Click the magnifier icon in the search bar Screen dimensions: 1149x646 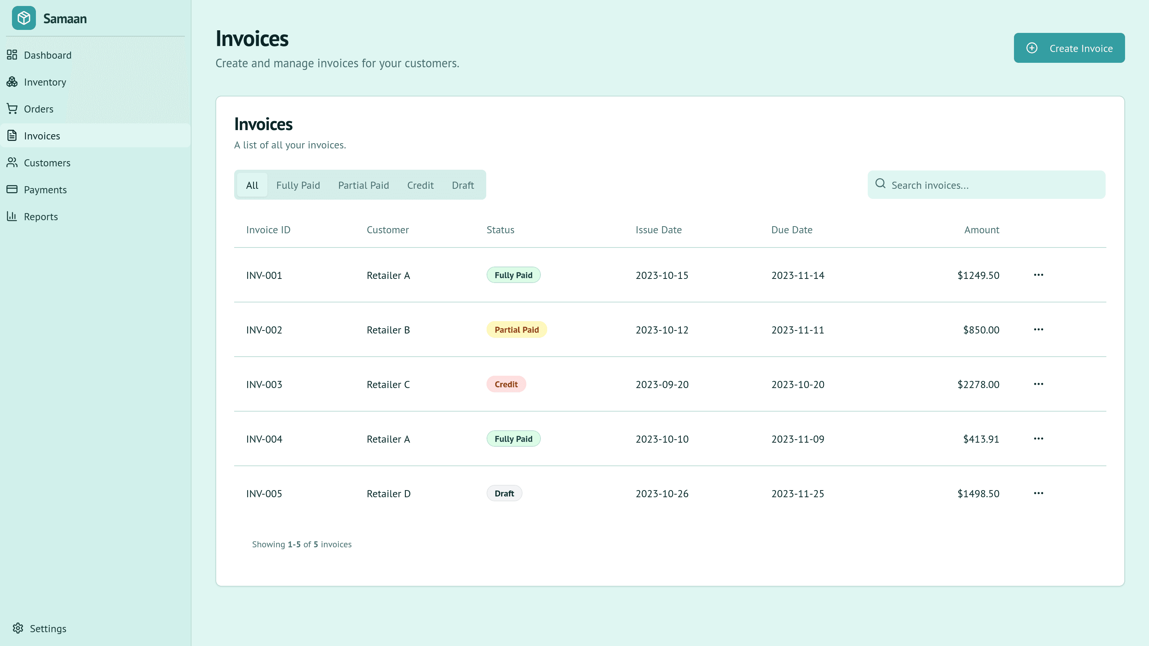[x=880, y=184]
